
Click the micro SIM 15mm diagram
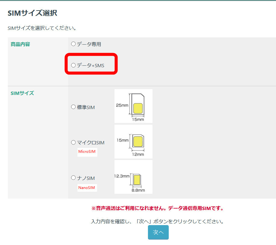pos(133,142)
